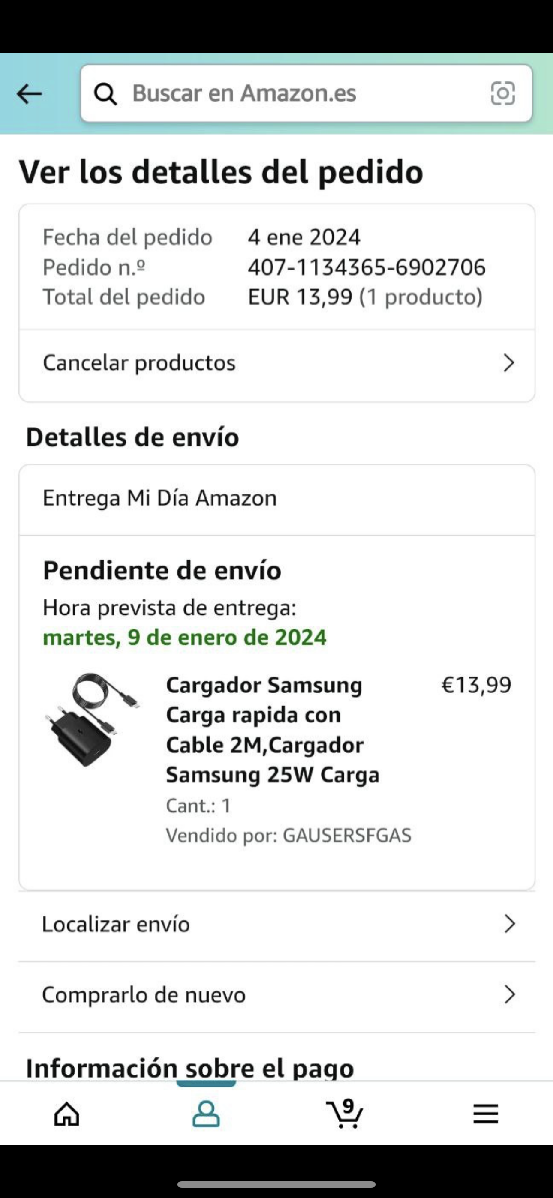The image size is (553, 1198).
Task: Tap the chevron beside Localizar envío
Action: (510, 924)
